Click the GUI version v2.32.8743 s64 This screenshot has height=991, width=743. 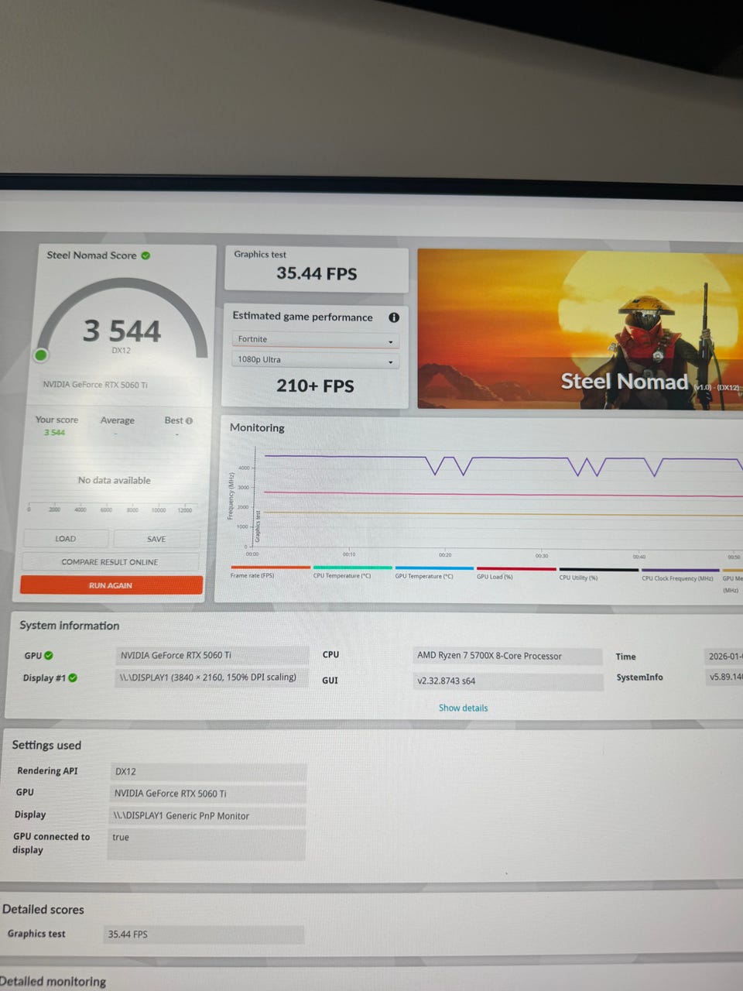(507, 681)
